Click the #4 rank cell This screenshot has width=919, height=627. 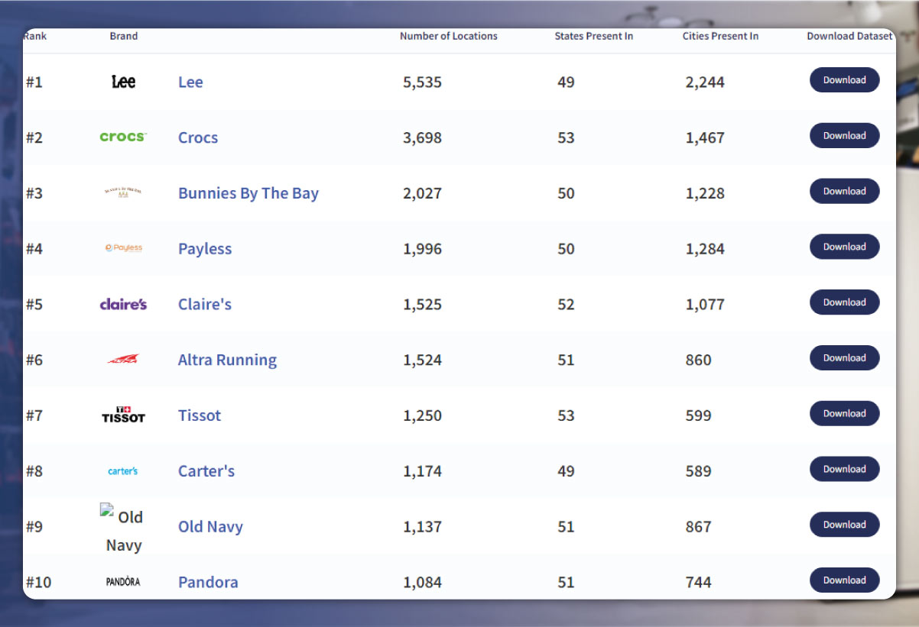(34, 249)
